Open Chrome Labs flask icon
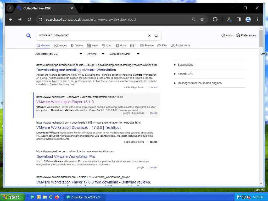The width and height of the screenshot is (268, 201). coord(229,19)
